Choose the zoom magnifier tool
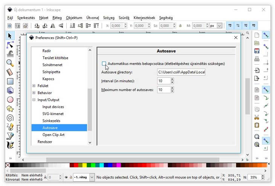Screen dimensions: 275x186 (x=10, y=63)
